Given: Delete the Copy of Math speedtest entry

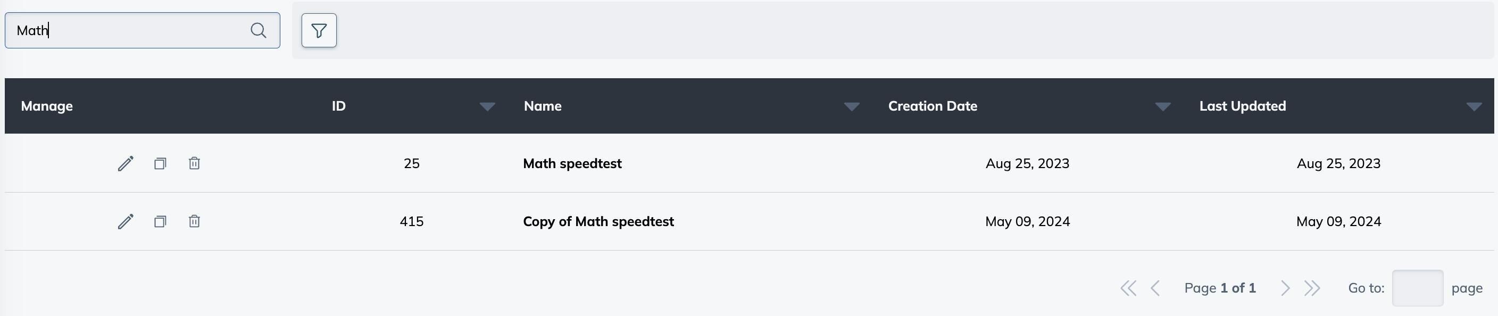Looking at the screenshot, I should (x=194, y=222).
